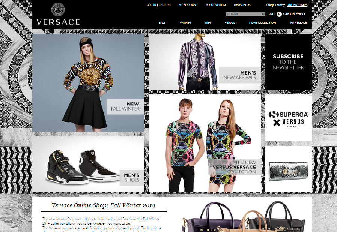Open the NEWSLETTER link in header
This screenshot has width=337, height=232.
pos(243,5)
